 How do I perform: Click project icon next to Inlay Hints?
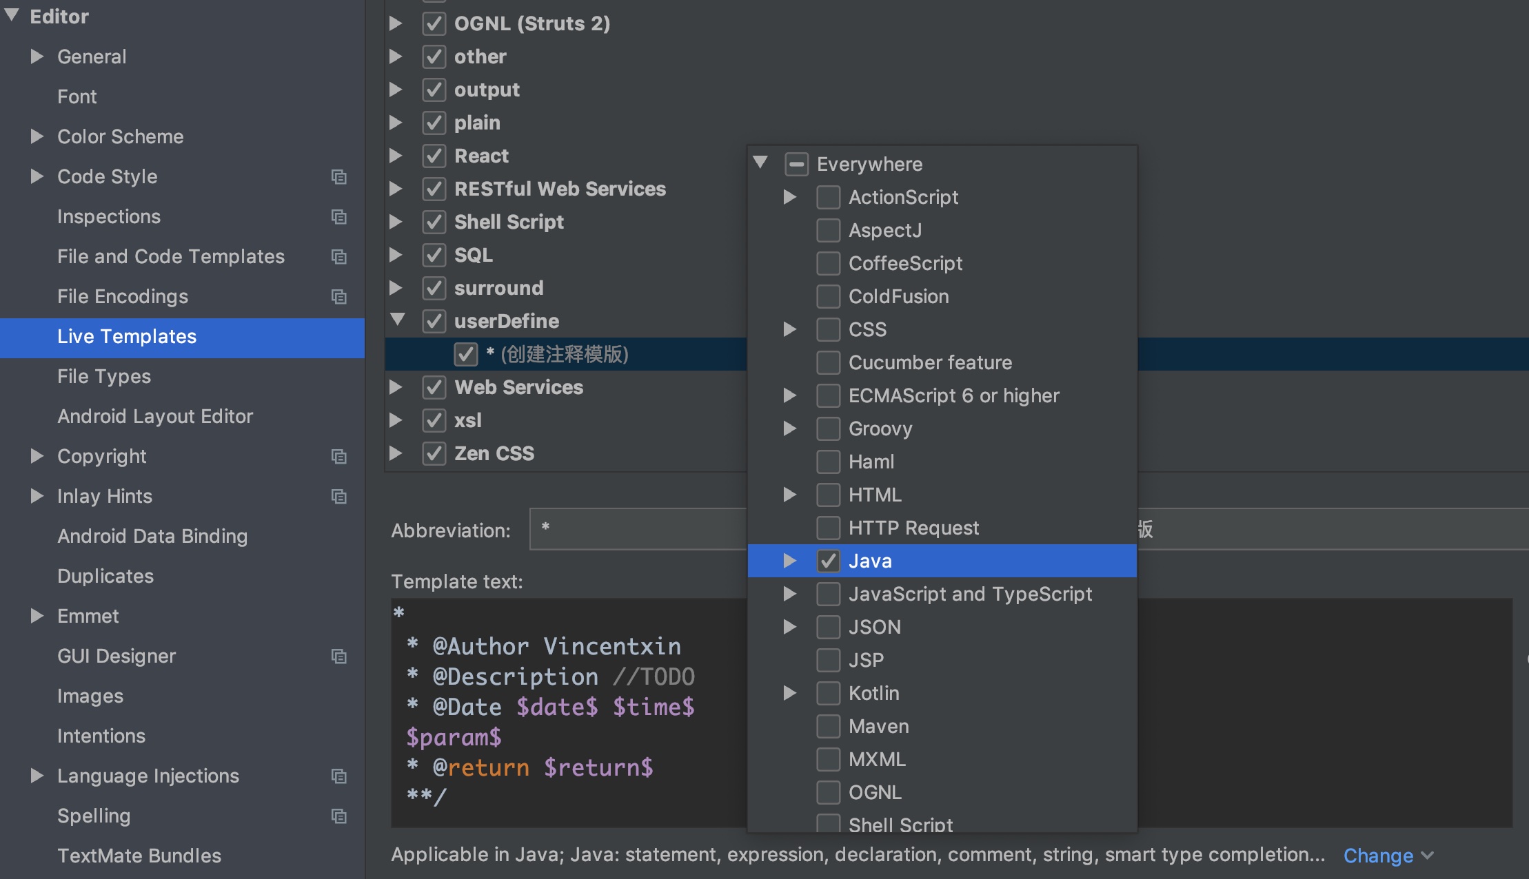pos(338,497)
